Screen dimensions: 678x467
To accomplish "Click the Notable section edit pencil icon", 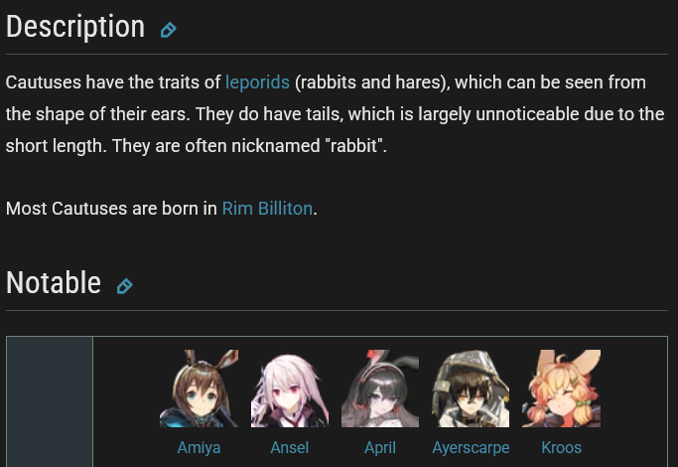I will point(124,286).
